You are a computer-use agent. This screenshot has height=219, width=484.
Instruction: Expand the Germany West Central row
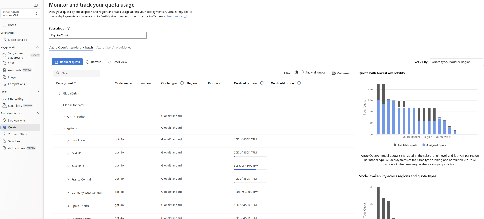68,193
